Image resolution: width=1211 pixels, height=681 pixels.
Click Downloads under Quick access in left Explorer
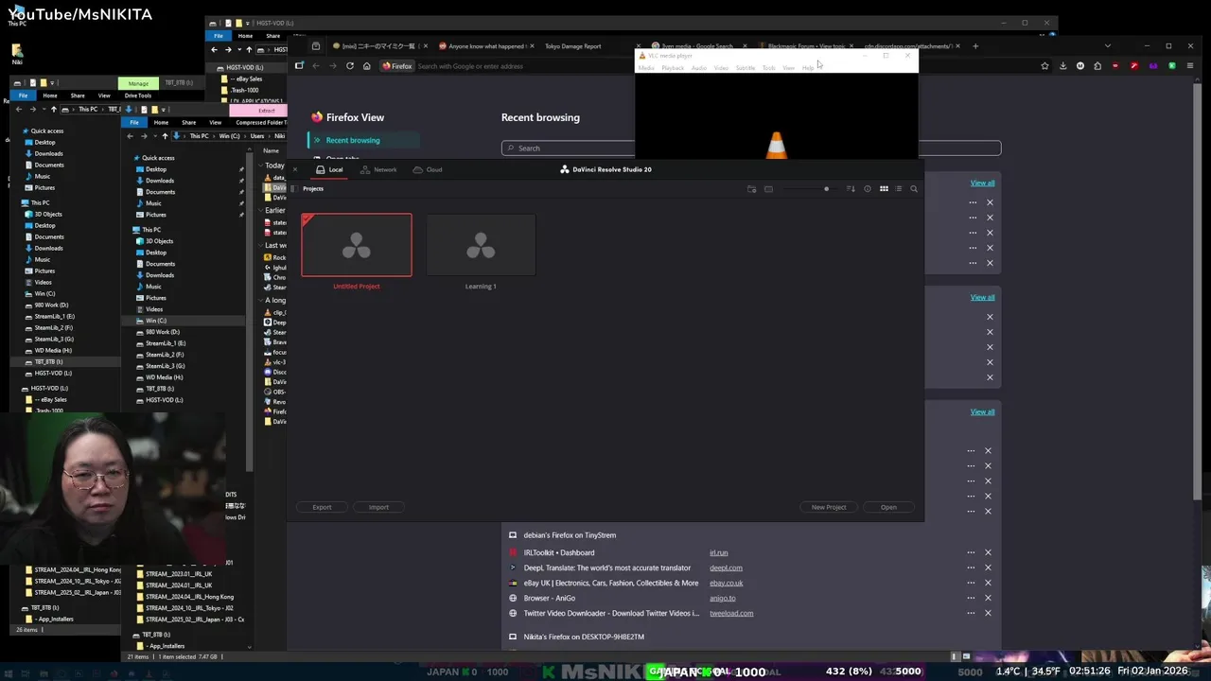(x=49, y=153)
